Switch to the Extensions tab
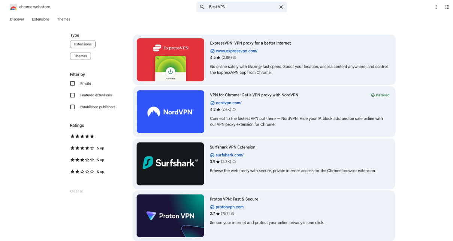This screenshot has height=241, width=453. [x=40, y=19]
